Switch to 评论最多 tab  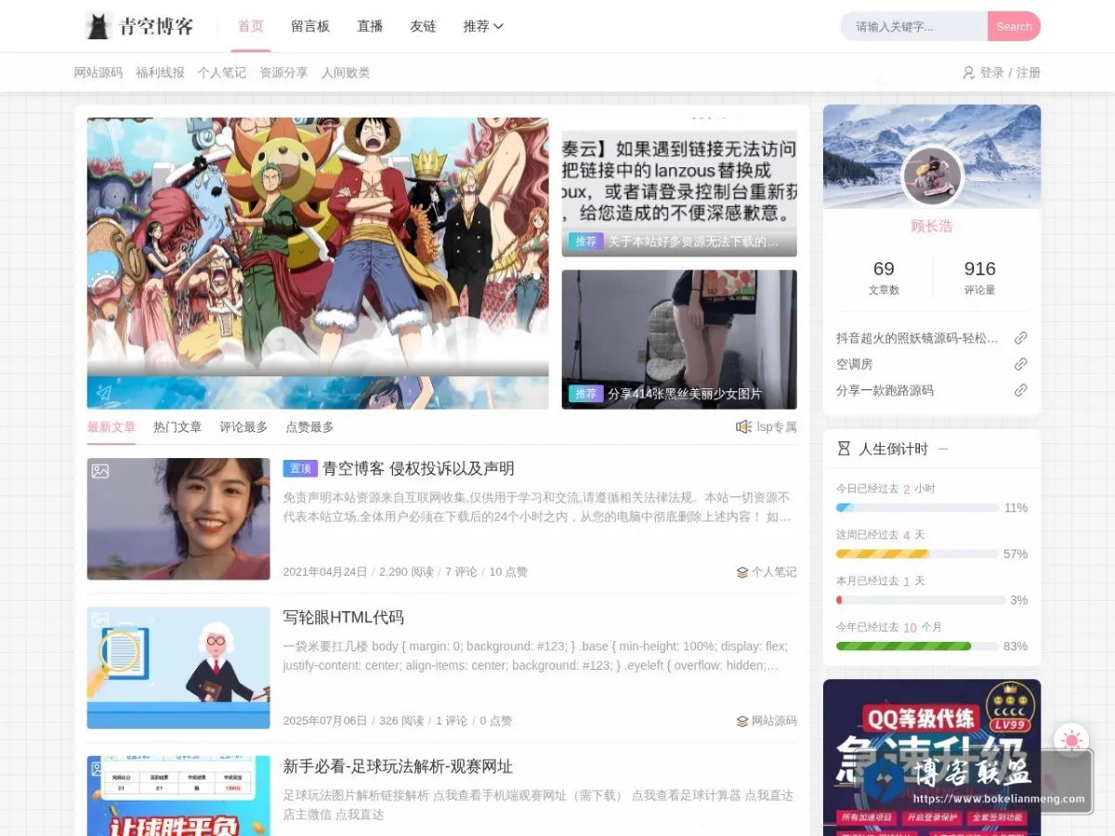[x=243, y=427]
